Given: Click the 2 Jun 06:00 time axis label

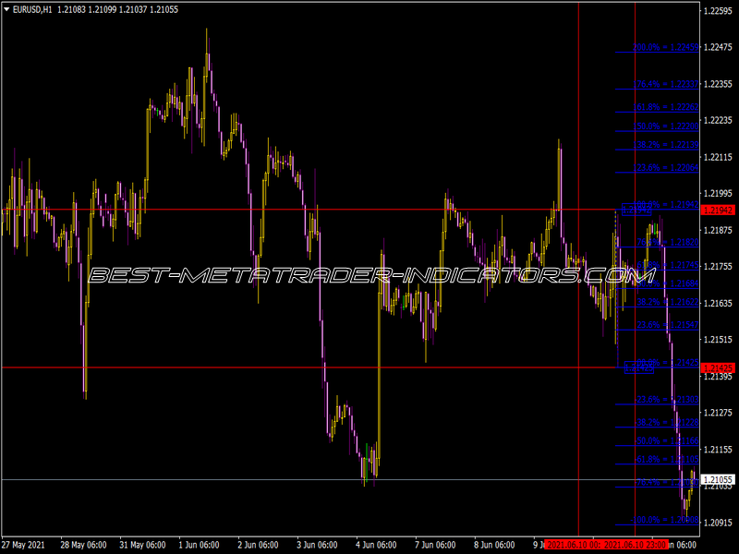Looking at the screenshot, I should pos(258,545).
